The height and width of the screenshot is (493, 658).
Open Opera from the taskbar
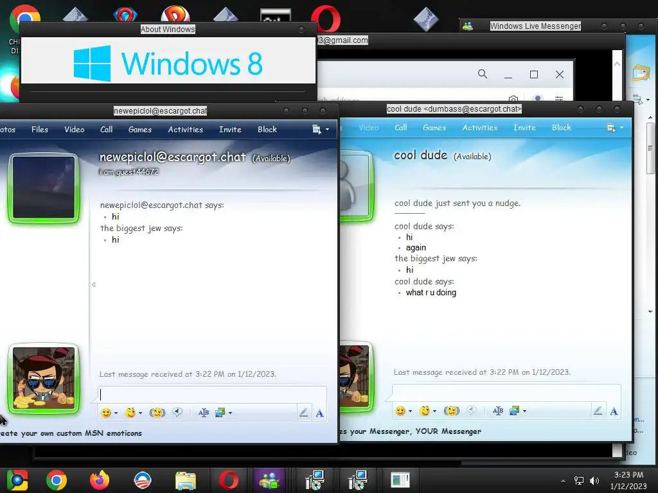tap(229, 480)
